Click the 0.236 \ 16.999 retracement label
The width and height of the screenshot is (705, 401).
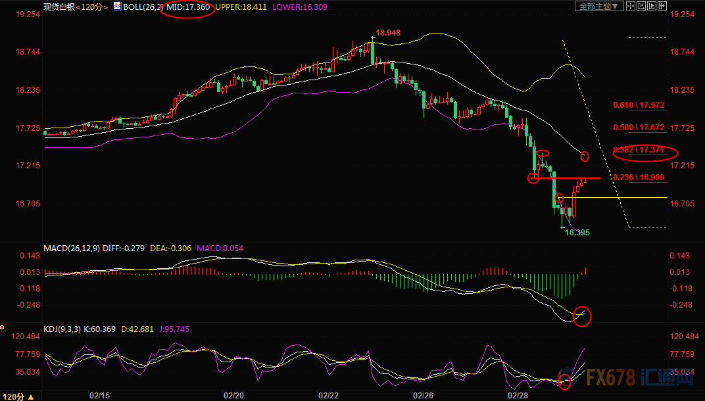click(638, 177)
